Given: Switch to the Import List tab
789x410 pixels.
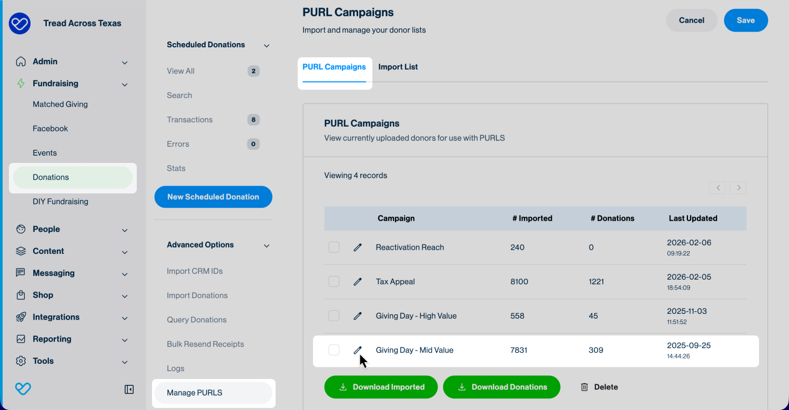Looking at the screenshot, I should point(398,67).
